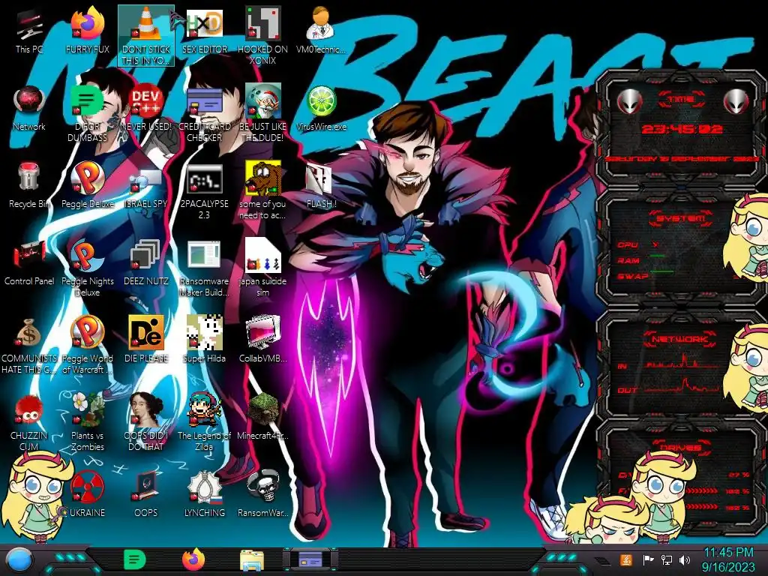The height and width of the screenshot is (576, 768).
Task: Click the OUT traffic graph in Network widget
Action: tap(682, 386)
